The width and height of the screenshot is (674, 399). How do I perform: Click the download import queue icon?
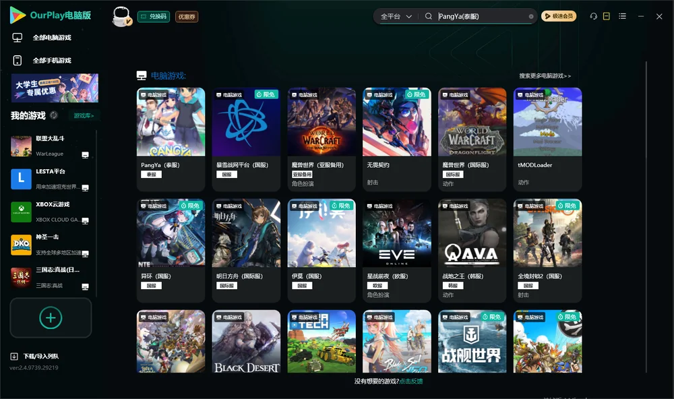[14, 356]
